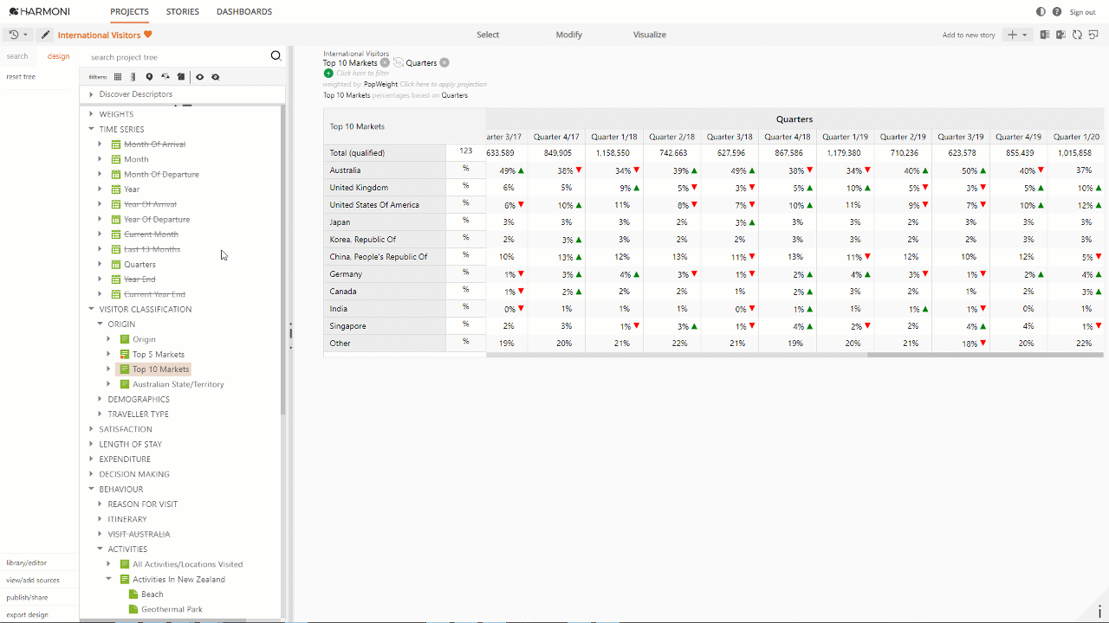Open the PROJECTS tab
This screenshot has width=1109, height=623.
point(129,11)
